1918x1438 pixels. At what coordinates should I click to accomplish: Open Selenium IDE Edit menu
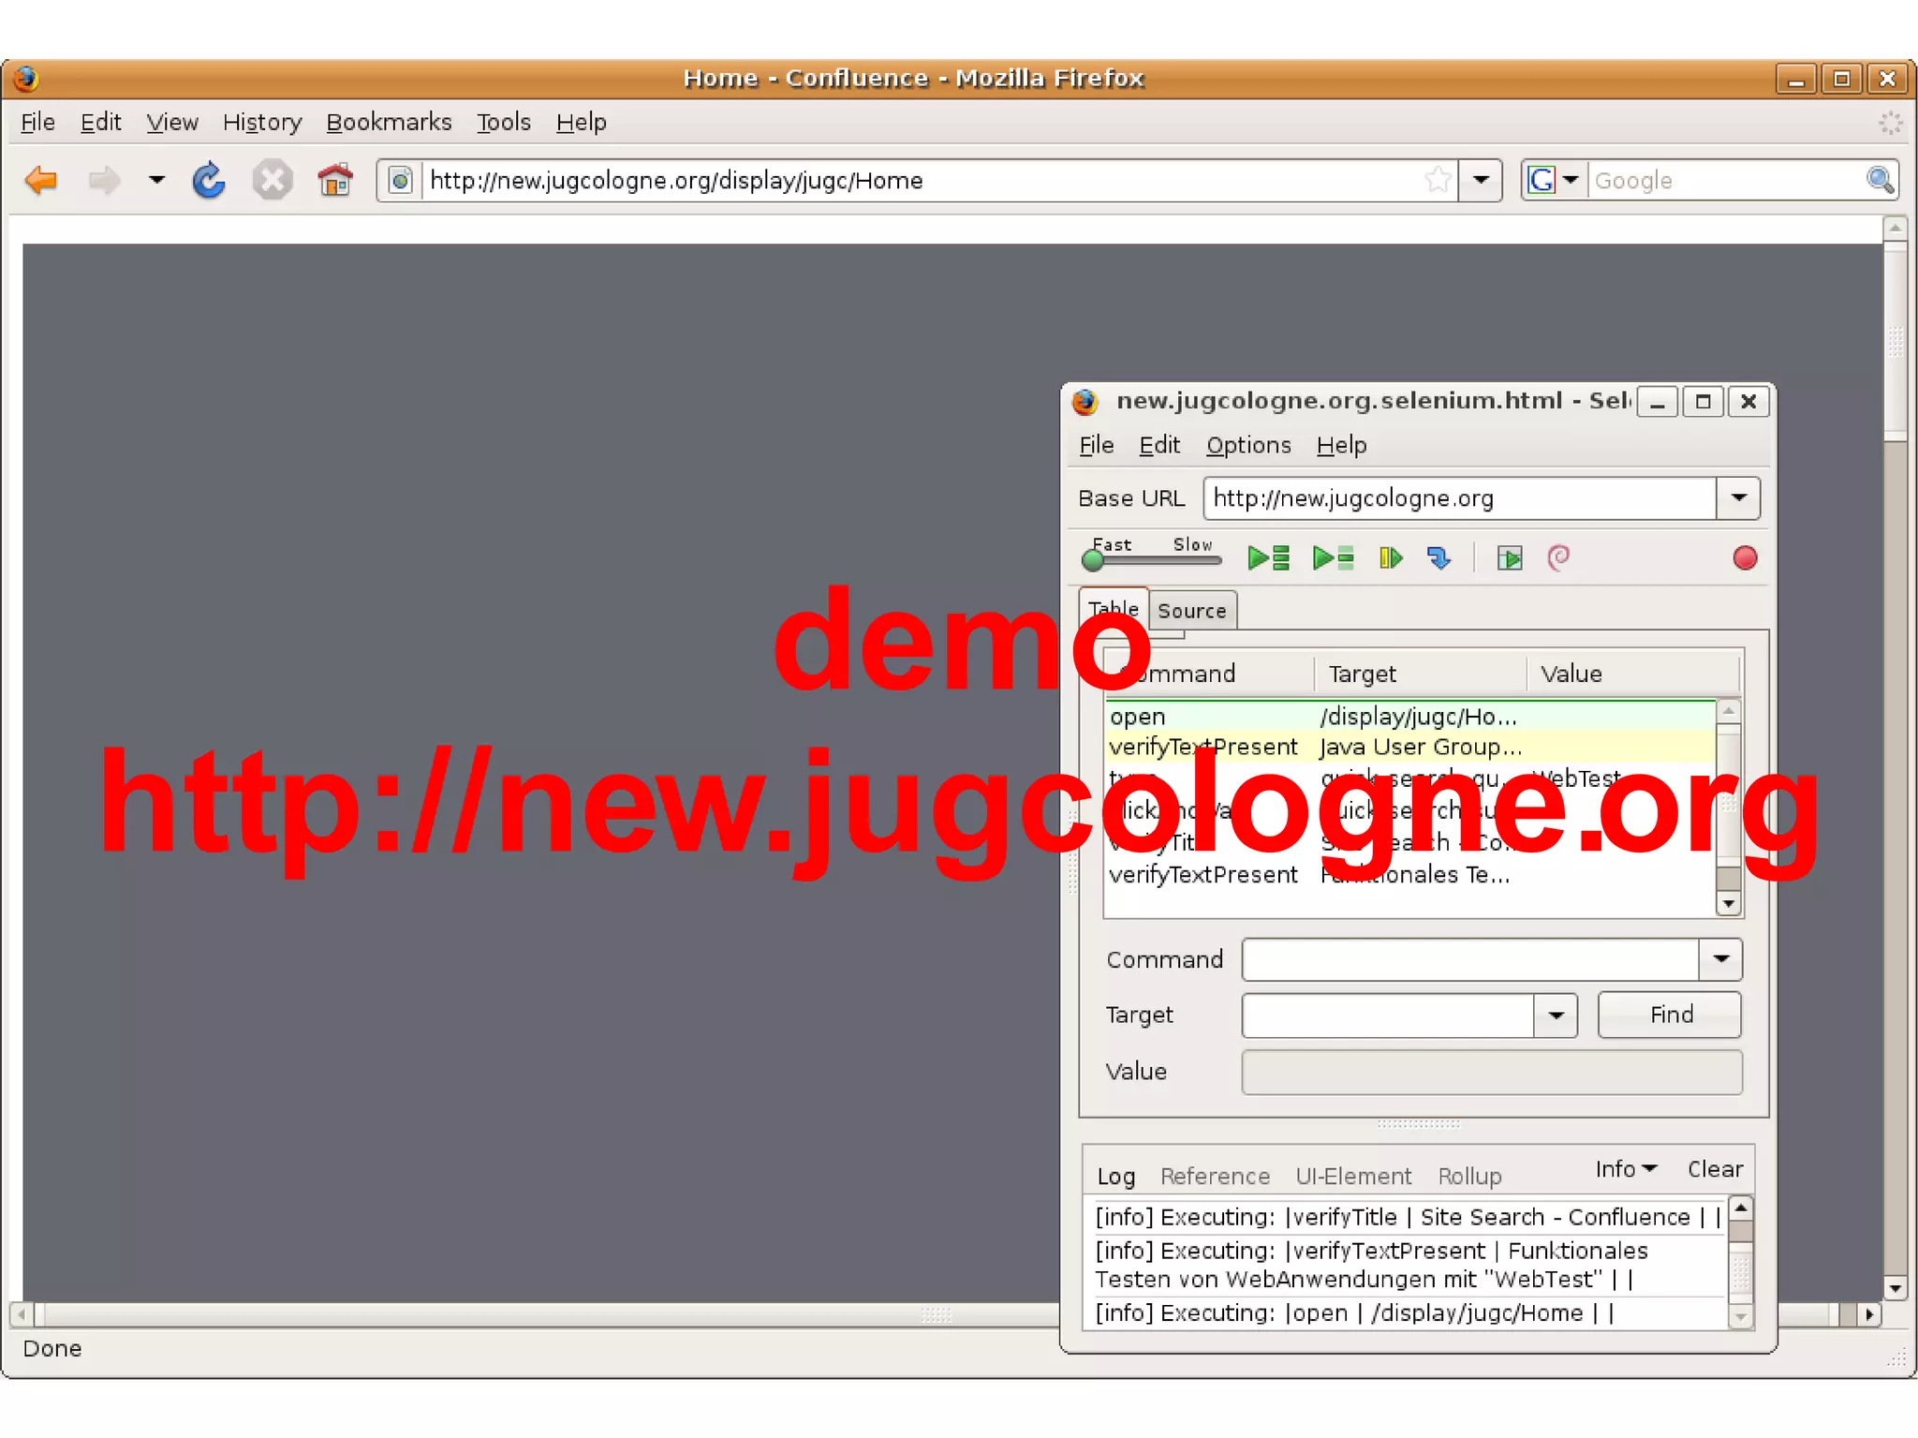click(1158, 445)
